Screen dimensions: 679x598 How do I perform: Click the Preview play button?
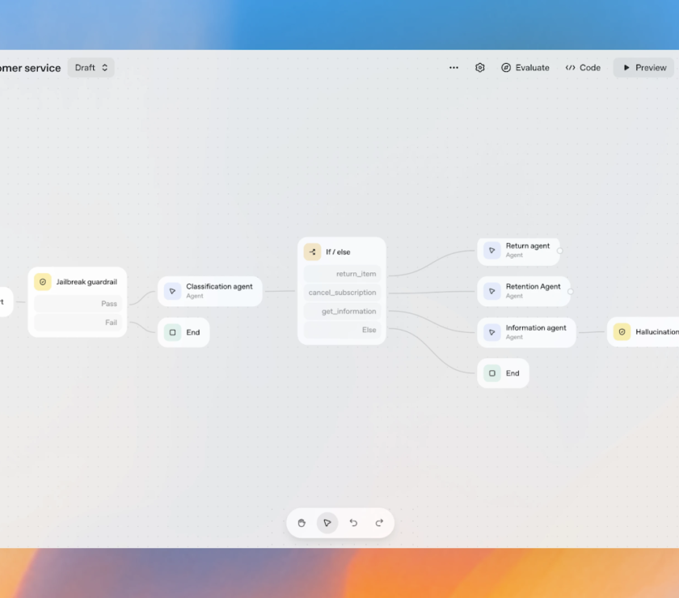(643, 68)
